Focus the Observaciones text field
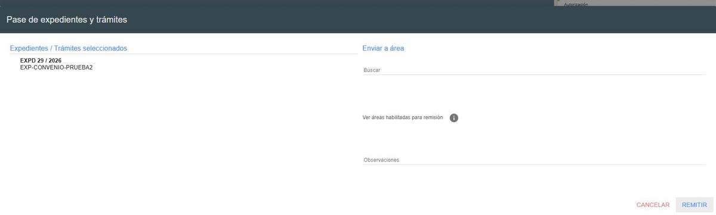The width and height of the screenshot is (716, 215). (x=534, y=160)
